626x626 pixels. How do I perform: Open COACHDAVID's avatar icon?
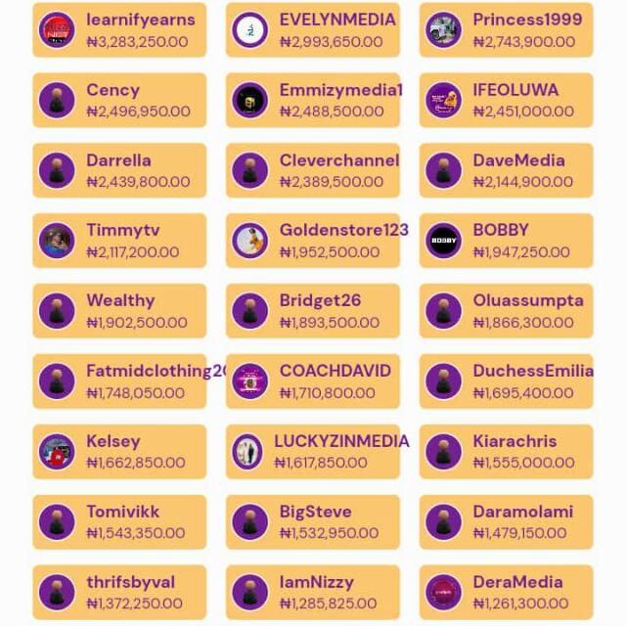pos(250,381)
